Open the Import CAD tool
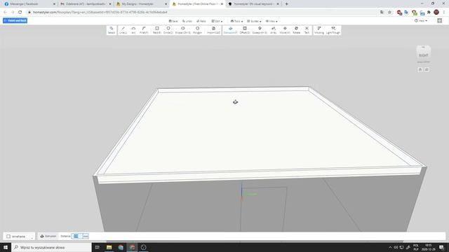449x252 pixels. point(213,30)
